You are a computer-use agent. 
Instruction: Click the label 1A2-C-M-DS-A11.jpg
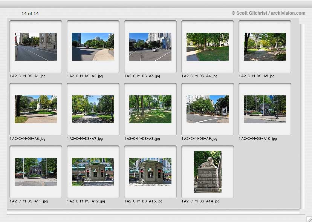point(29,201)
